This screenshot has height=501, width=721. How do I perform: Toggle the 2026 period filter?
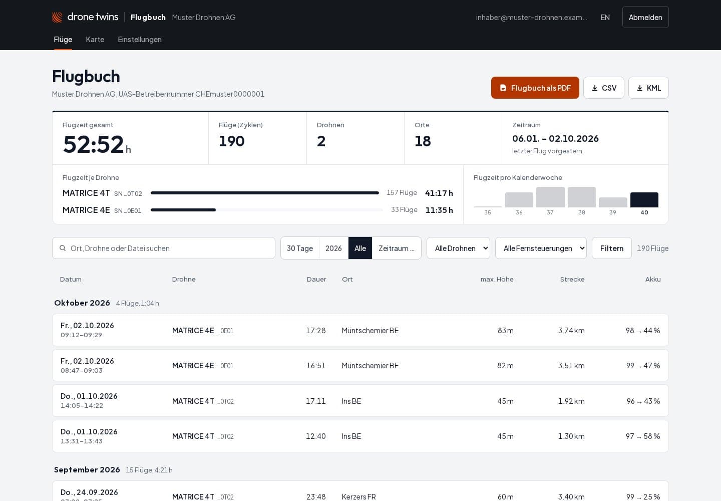coord(333,248)
